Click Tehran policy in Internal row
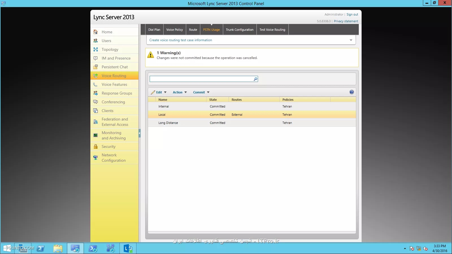 (x=287, y=106)
